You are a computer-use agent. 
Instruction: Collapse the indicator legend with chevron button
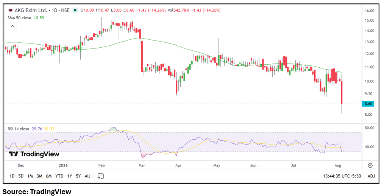coord(12,26)
